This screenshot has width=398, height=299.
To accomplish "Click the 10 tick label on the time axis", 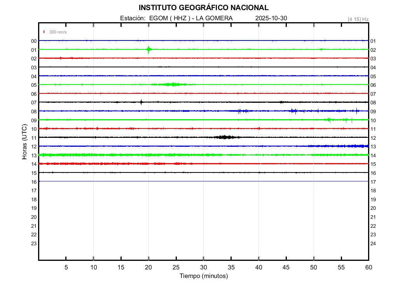I will point(93,267).
